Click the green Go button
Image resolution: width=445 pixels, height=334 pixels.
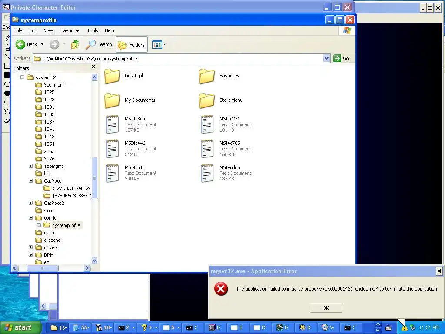tap(342, 59)
